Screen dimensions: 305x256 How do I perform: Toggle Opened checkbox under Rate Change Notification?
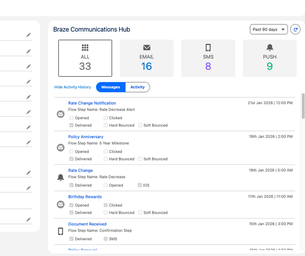coord(72,118)
